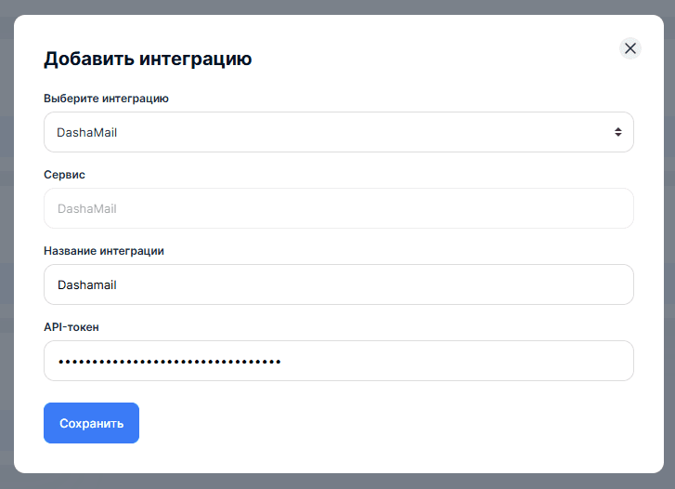Viewport: 675px width, 489px height.
Task: Click the Сервис label
Action: (x=65, y=174)
